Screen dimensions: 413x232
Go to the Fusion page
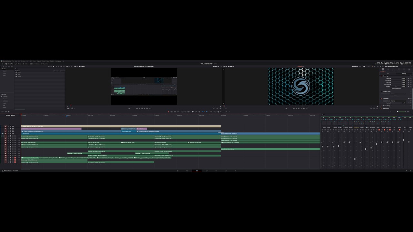(206, 171)
